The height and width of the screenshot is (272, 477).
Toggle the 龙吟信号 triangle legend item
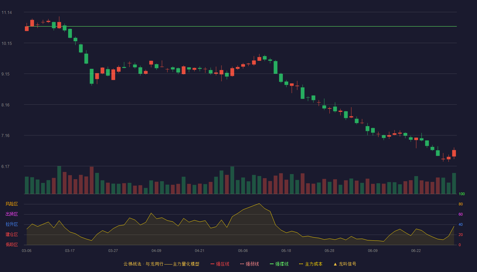(x=345, y=264)
